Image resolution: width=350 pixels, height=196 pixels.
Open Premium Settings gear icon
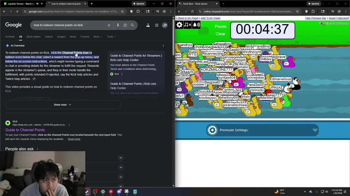(x=212, y=130)
